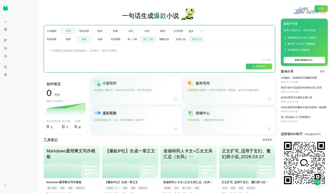This screenshot has width=332, height=193.
Task: Open article 从抵触AI，到用蛙蛙写稿赚医药费
Action: coord(299,78)
